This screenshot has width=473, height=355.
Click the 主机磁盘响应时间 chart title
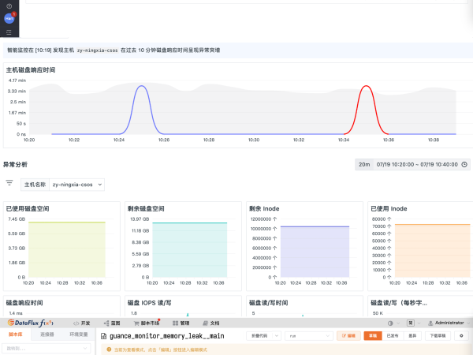pyautogui.click(x=31, y=70)
